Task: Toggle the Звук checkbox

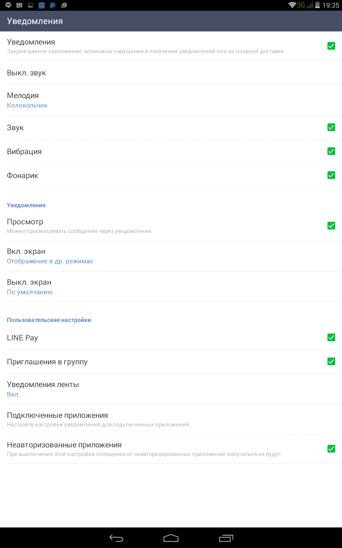Action: click(331, 127)
